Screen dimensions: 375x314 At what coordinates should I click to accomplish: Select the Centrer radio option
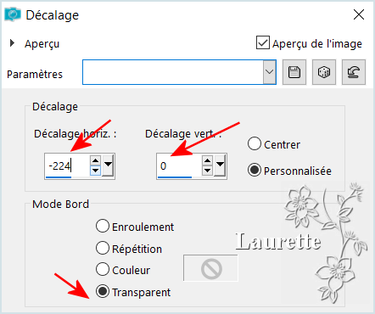[x=254, y=143]
